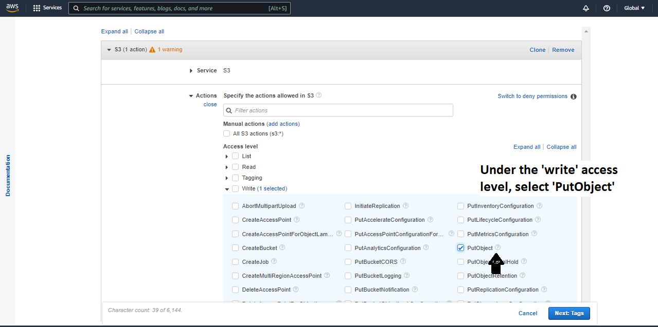658x327 pixels.
Task: Click help icon beside InitiateReplication
Action: [406, 206]
